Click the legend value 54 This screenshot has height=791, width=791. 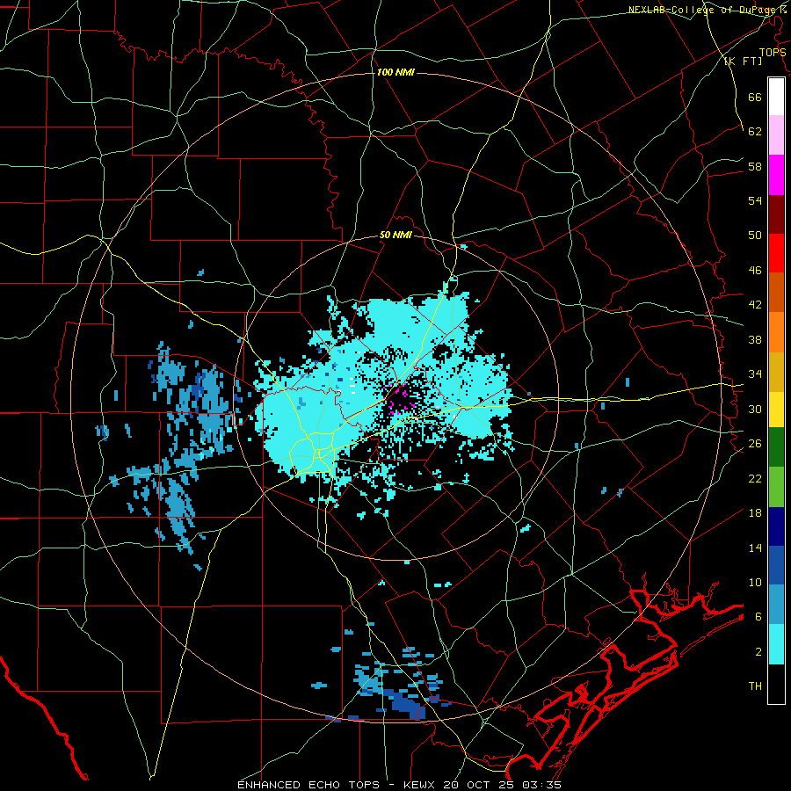pos(755,200)
